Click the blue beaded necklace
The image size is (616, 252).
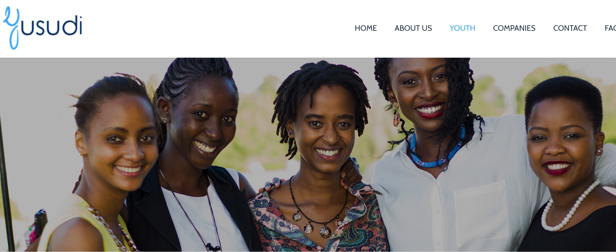(436, 150)
